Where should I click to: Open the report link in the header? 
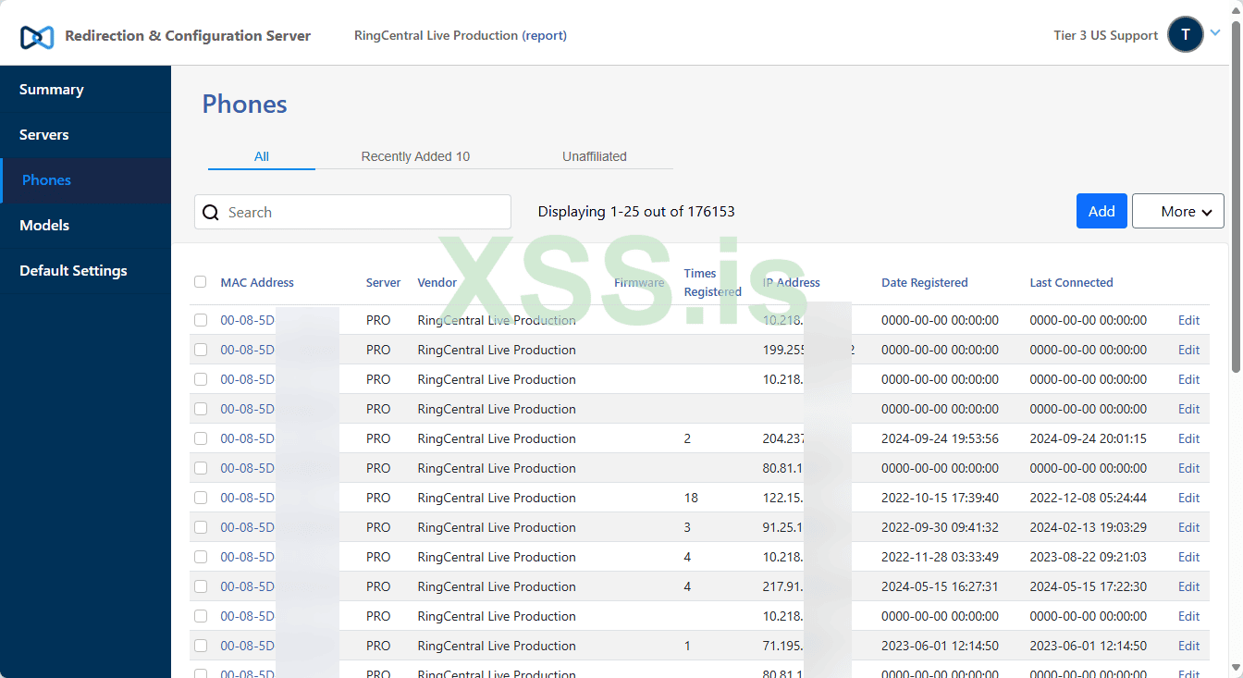click(544, 35)
